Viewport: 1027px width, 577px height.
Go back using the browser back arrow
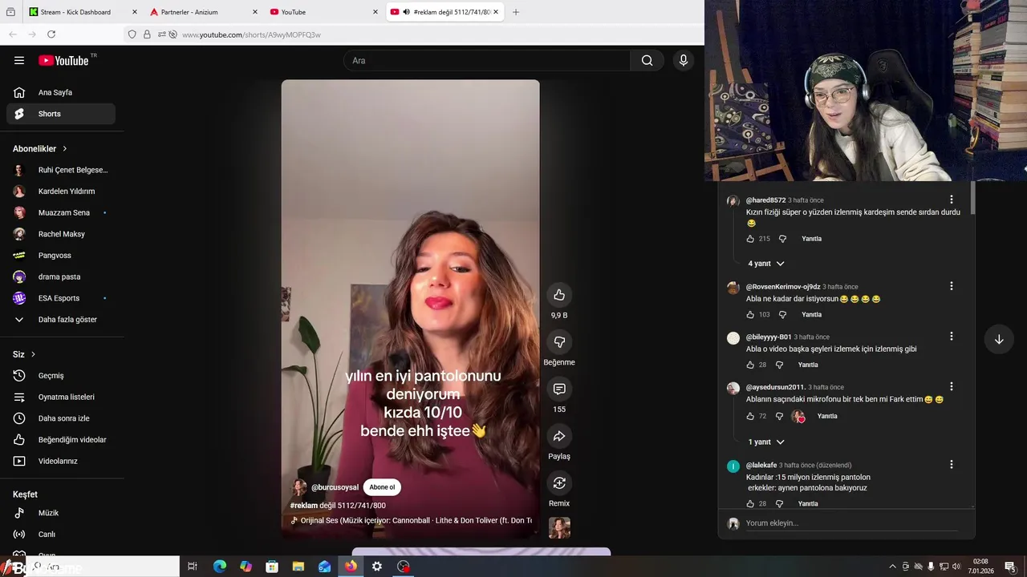click(x=13, y=34)
